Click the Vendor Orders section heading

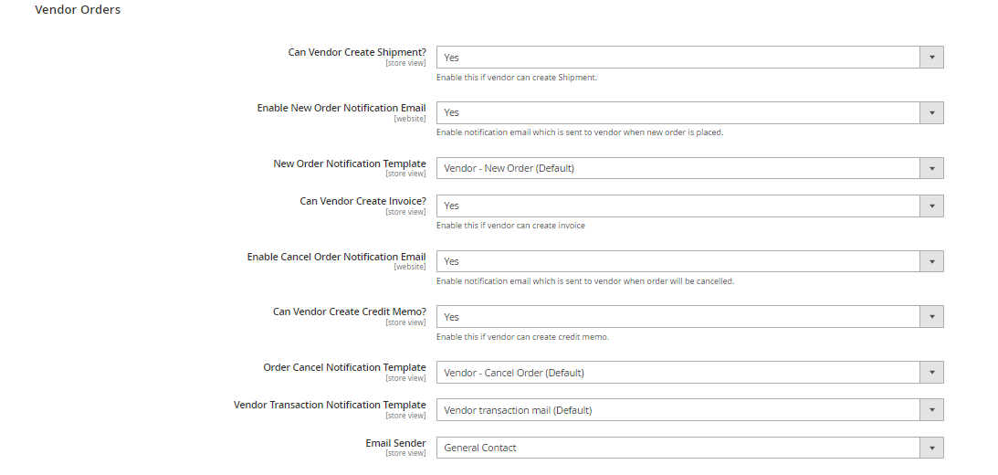click(78, 10)
